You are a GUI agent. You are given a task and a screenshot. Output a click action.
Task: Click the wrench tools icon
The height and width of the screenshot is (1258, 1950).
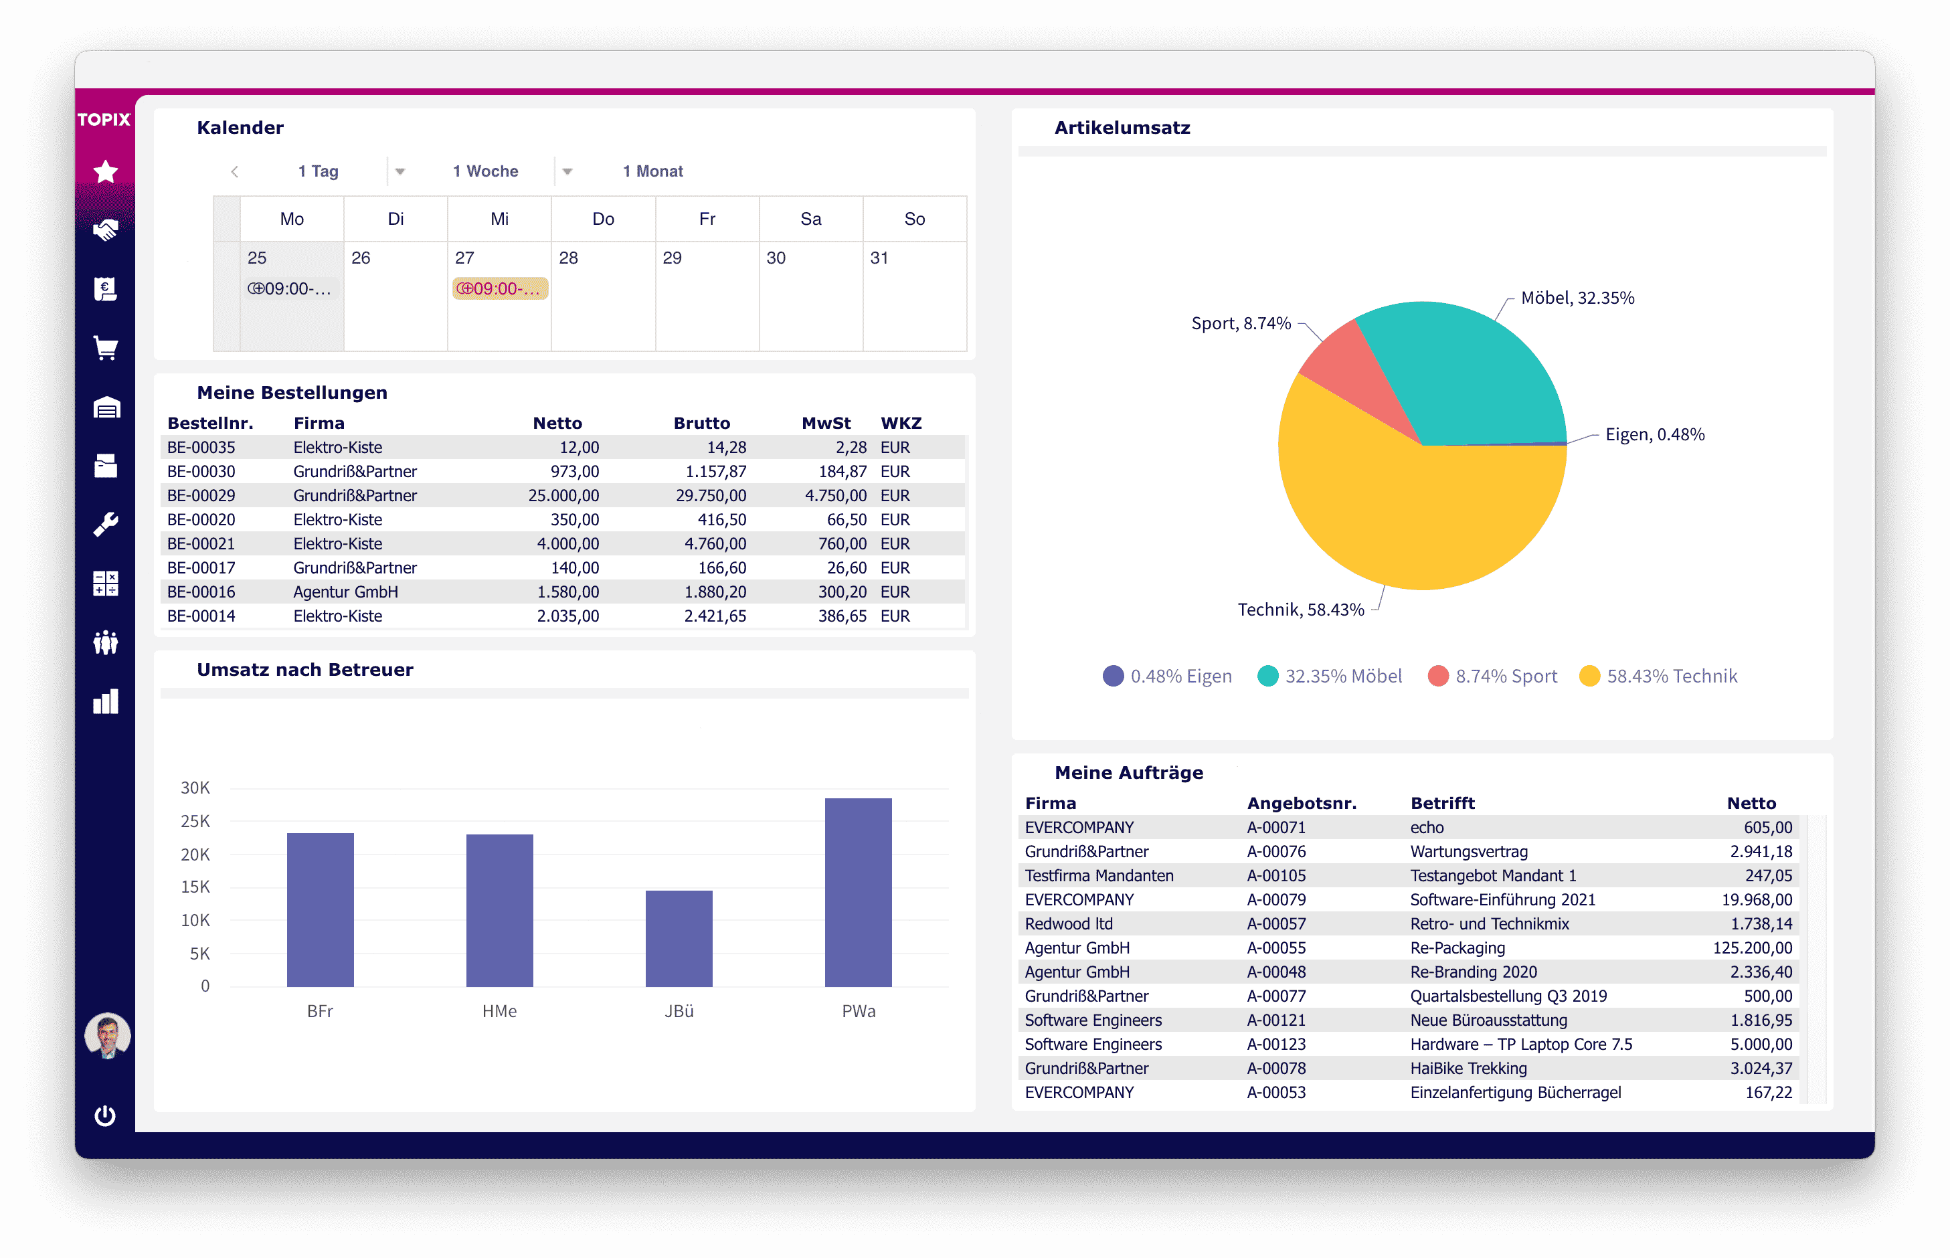pos(105,525)
